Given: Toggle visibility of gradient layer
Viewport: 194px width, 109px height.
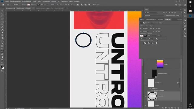Looking at the screenshot, I should [x=145, y=64].
